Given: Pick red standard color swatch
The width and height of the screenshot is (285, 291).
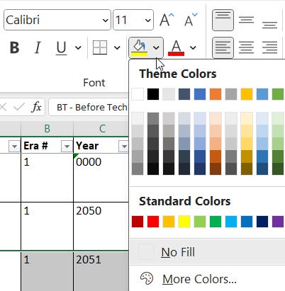Looking at the screenshot, I should pyautogui.click(x=153, y=222).
